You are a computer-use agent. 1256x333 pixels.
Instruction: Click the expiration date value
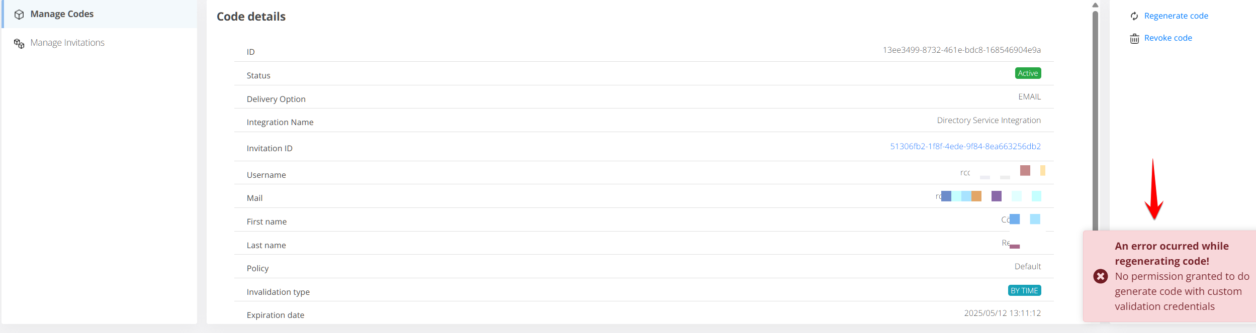[x=1002, y=313]
